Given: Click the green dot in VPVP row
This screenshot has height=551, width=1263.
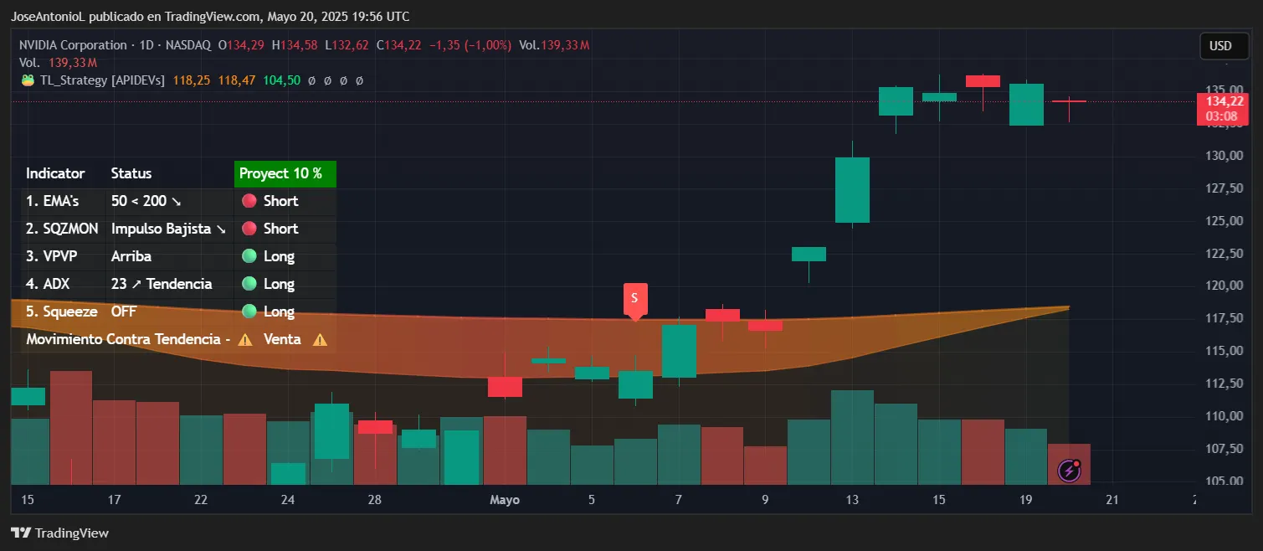Looking at the screenshot, I should pyautogui.click(x=249, y=256).
